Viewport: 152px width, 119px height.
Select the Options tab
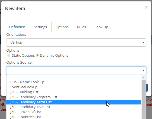click(62, 27)
